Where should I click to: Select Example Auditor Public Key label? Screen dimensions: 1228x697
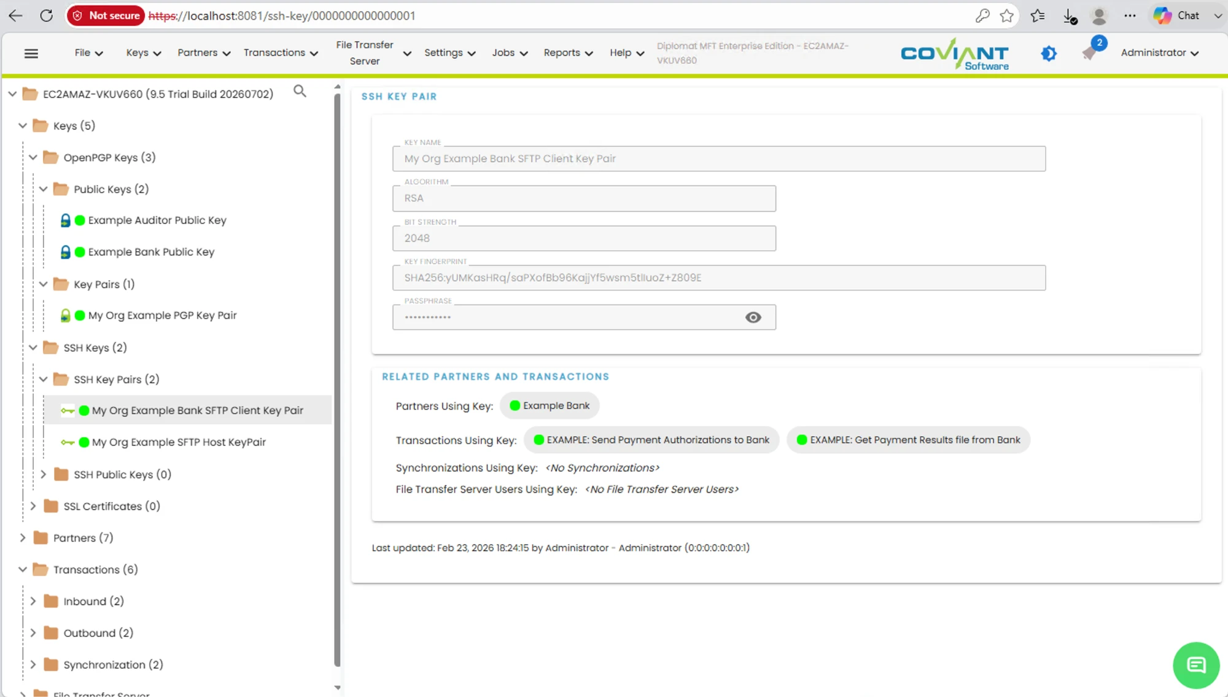[157, 220]
